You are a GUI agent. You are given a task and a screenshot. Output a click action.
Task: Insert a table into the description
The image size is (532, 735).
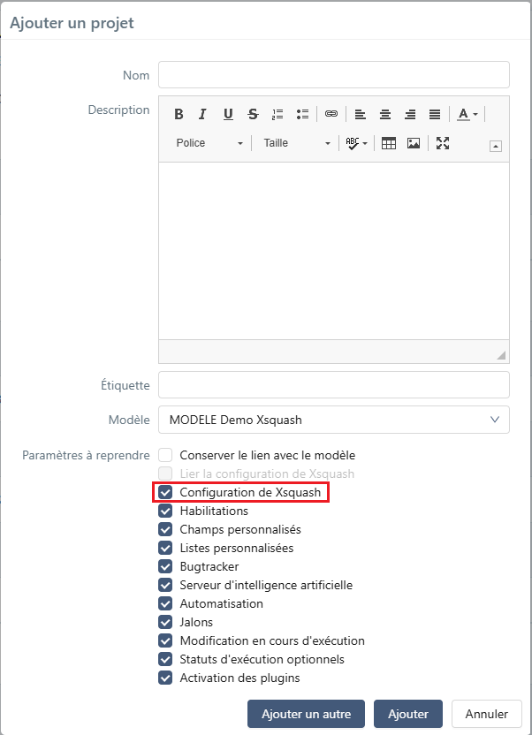388,143
